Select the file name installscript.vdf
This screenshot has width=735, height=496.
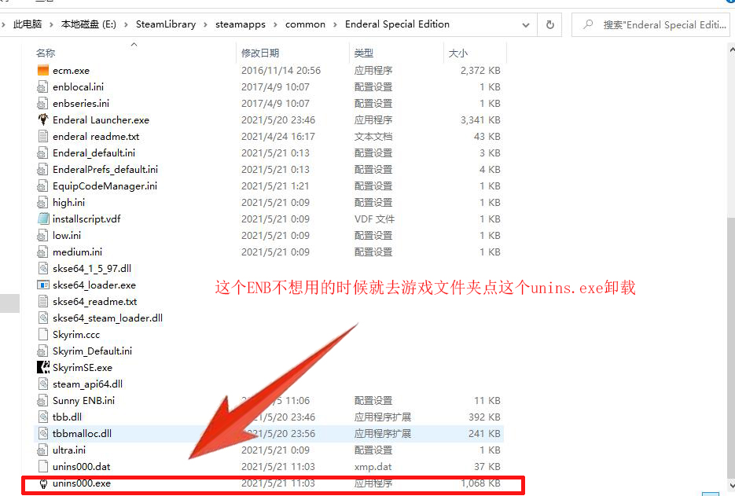pyautogui.click(x=86, y=219)
